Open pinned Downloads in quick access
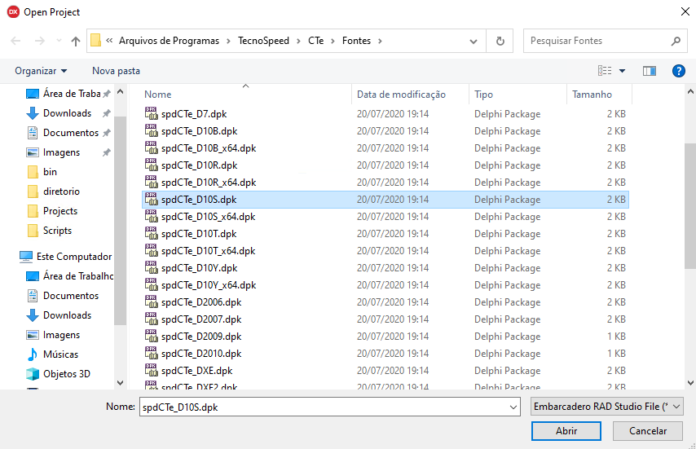Screen dimensions: 696x449 [68, 113]
